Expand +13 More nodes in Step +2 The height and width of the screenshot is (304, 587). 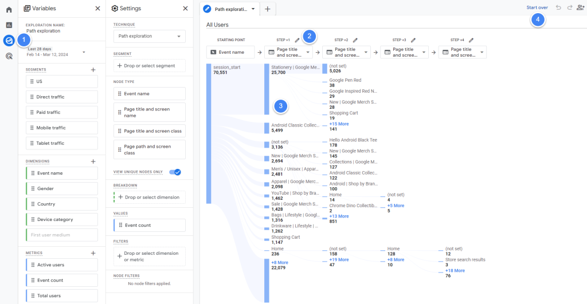click(339, 216)
